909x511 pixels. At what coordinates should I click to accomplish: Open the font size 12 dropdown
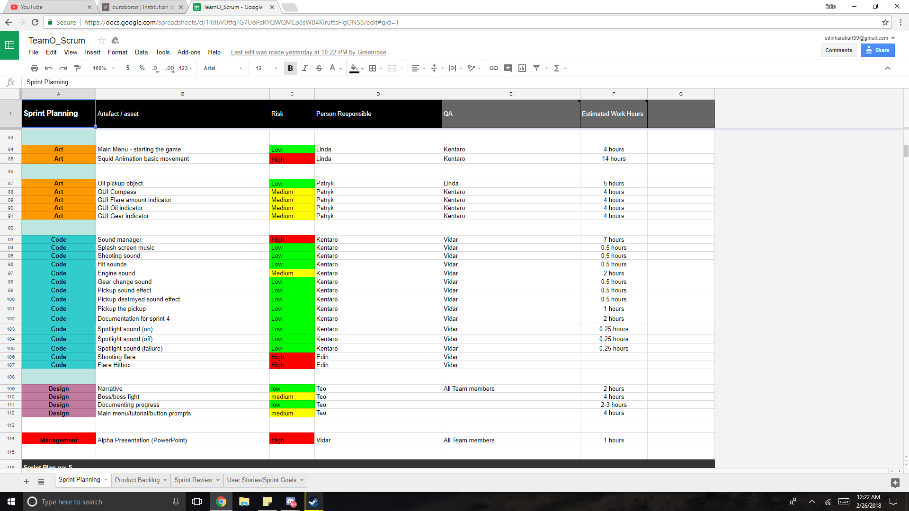[x=266, y=68]
